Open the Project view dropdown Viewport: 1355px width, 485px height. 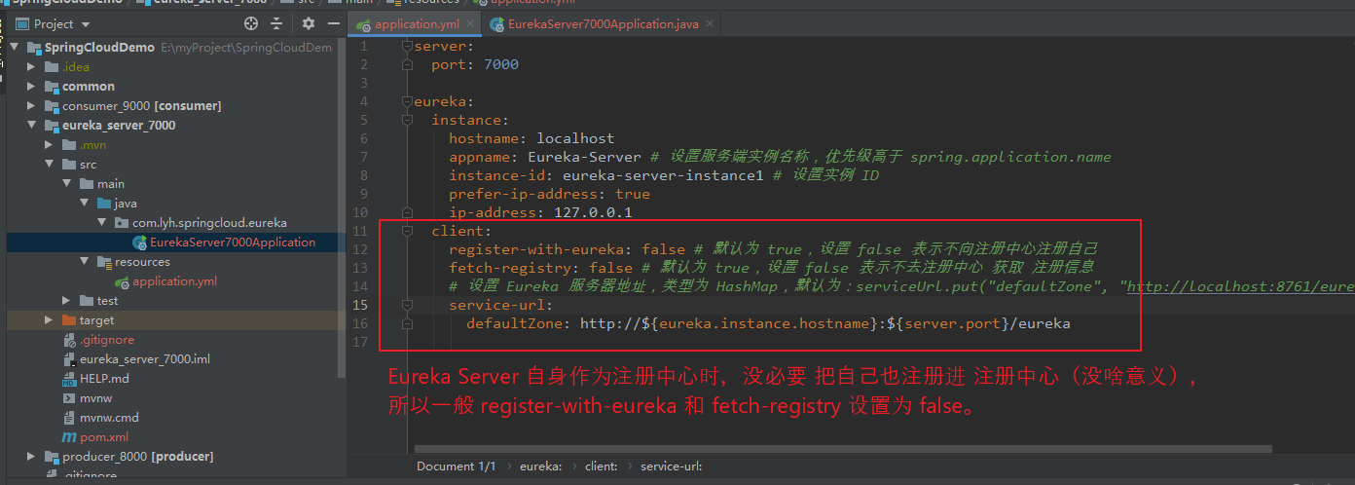coord(86,23)
